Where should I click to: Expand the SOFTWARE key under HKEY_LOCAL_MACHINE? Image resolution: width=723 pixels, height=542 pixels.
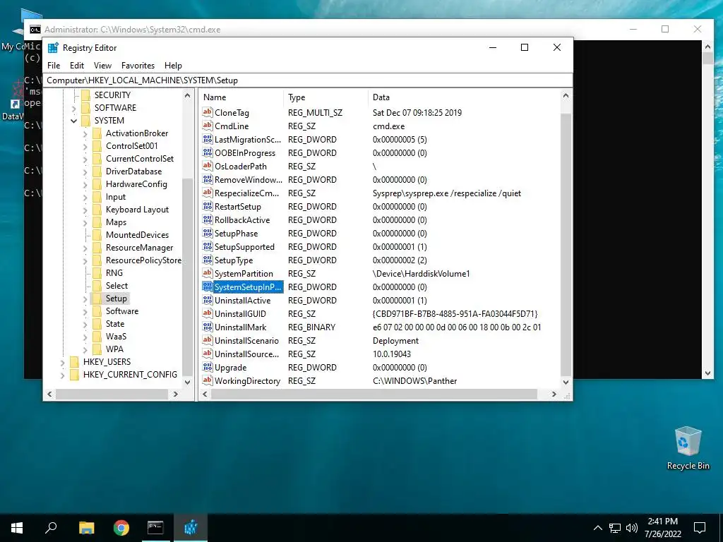[73, 108]
